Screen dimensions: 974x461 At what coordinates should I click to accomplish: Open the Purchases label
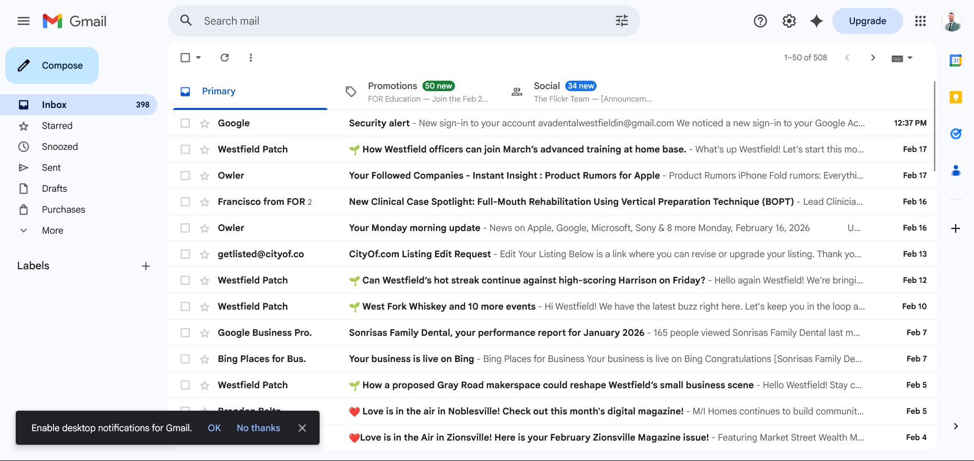79,210
